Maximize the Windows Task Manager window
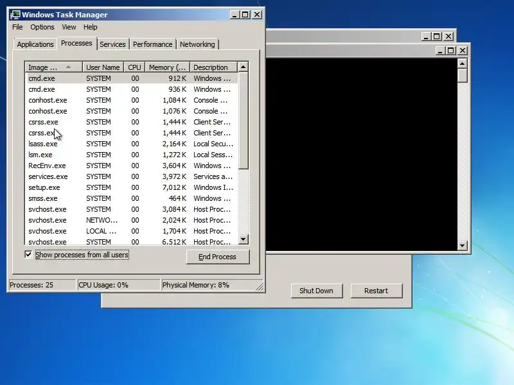The width and height of the screenshot is (514, 385). tap(245, 15)
